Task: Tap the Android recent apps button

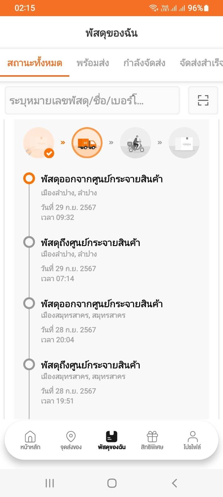Action: click(x=50, y=483)
